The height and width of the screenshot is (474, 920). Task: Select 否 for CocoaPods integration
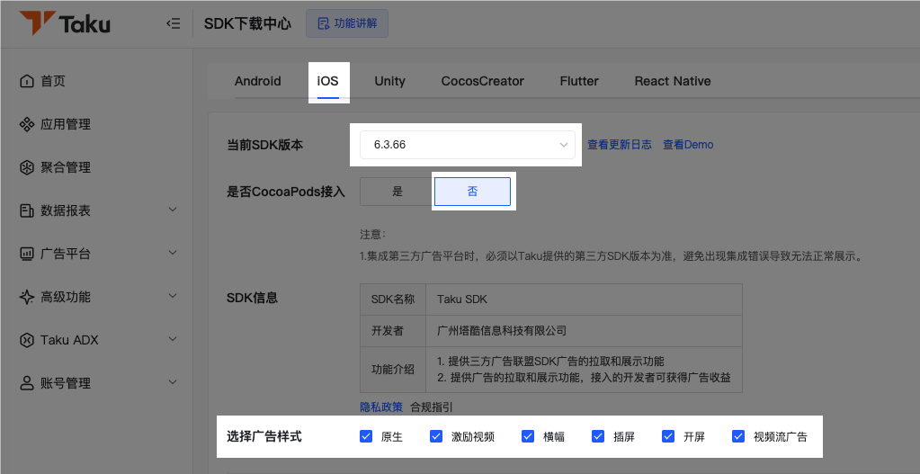click(x=472, y=192)
